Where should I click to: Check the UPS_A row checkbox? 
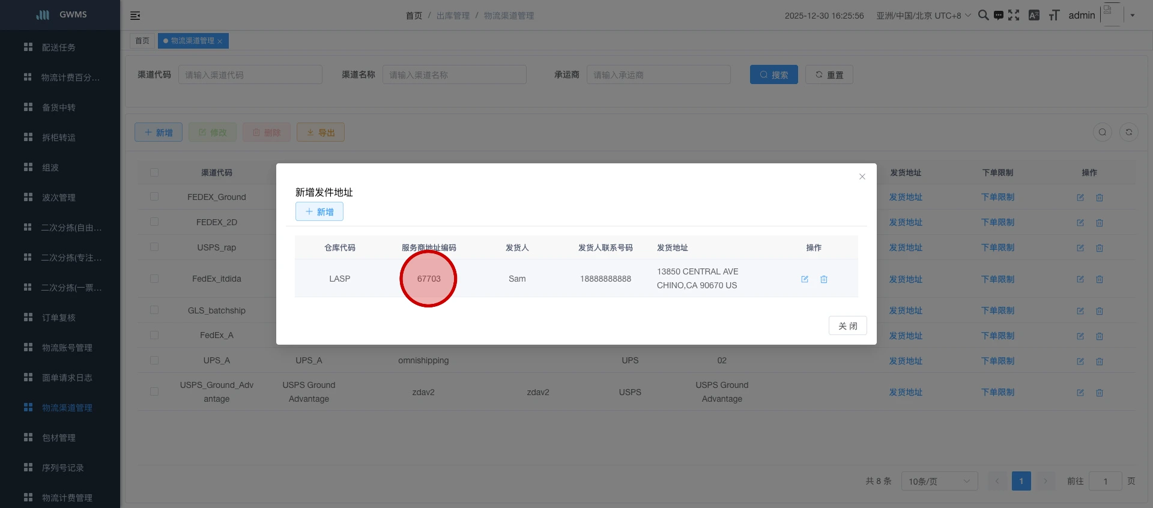[x=154, y=360]
